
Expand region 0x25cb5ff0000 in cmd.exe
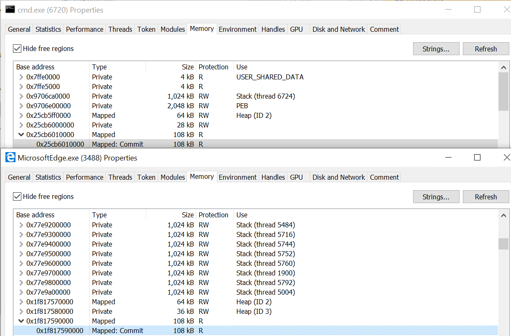21,115
